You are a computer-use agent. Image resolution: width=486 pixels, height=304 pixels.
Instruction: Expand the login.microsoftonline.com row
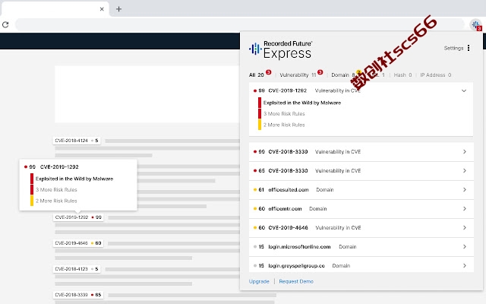(361, 246)
